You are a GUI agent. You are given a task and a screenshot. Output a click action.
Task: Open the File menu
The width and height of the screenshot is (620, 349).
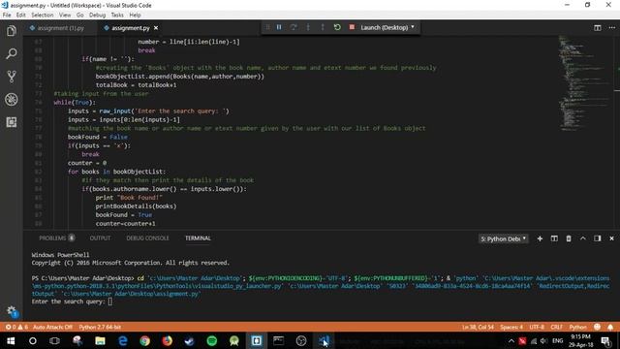(7, 16)
